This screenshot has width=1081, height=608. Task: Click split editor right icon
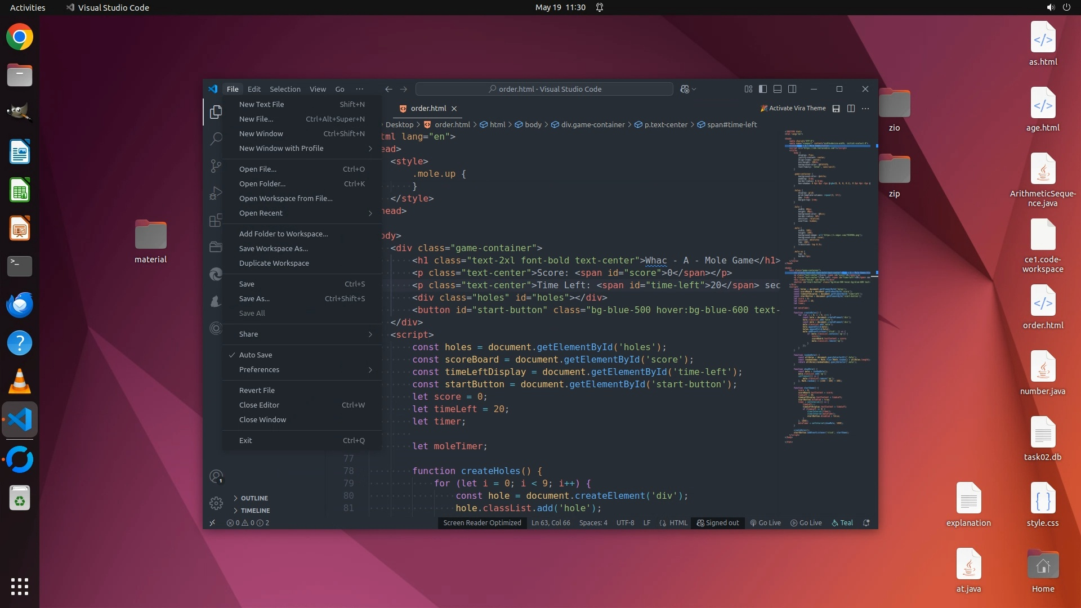(x=851, y=109)
